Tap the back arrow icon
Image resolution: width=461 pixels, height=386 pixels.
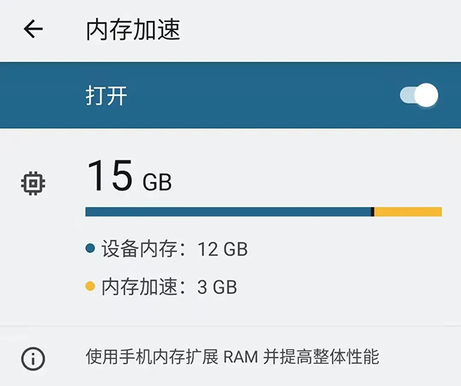click(33, 30)
